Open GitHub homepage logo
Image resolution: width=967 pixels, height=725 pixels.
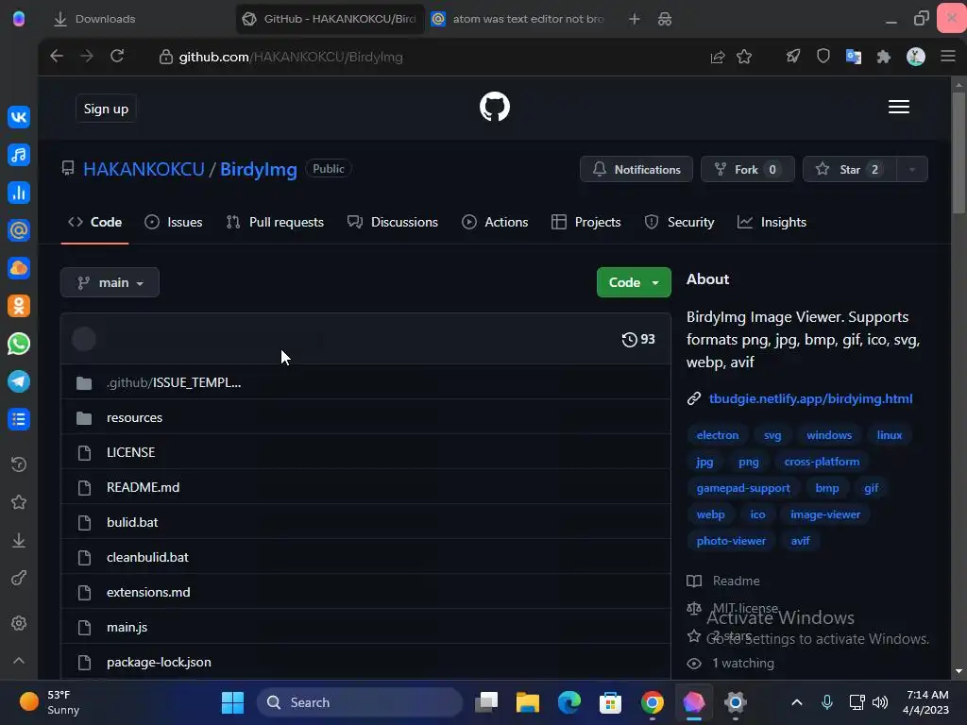495,107
